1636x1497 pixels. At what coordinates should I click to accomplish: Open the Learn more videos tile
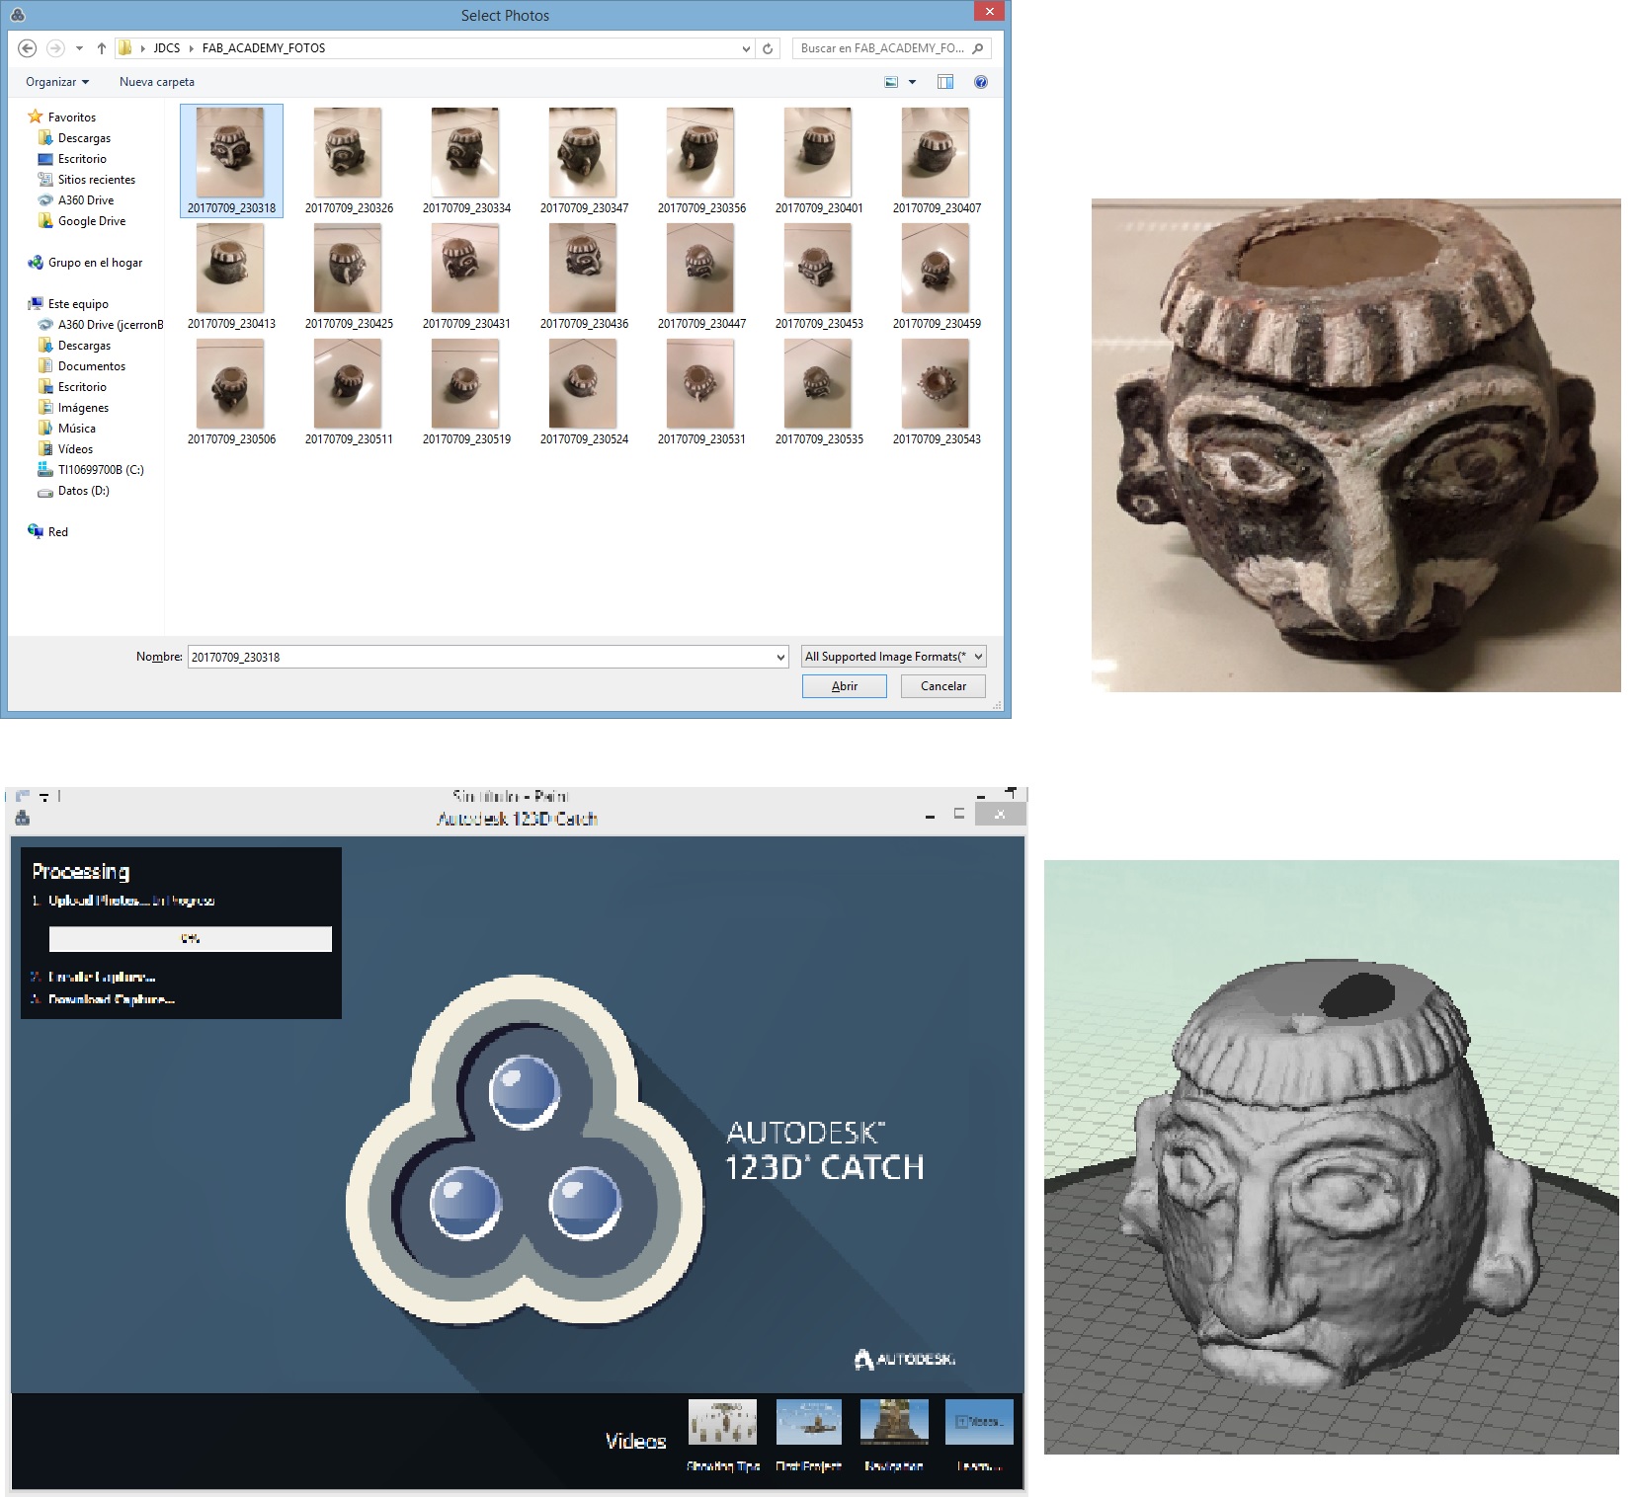[x=979, y=1422]
